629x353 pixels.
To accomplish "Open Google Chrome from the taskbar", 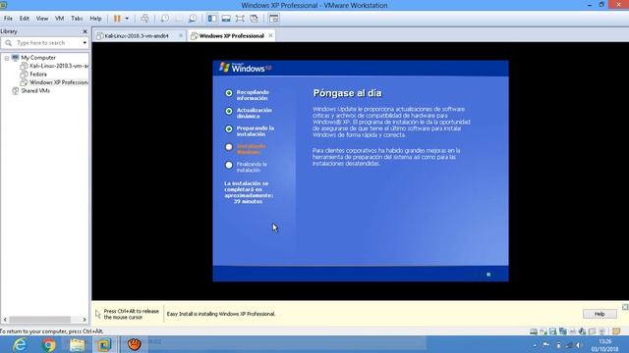I will click(x=48, y=344).
